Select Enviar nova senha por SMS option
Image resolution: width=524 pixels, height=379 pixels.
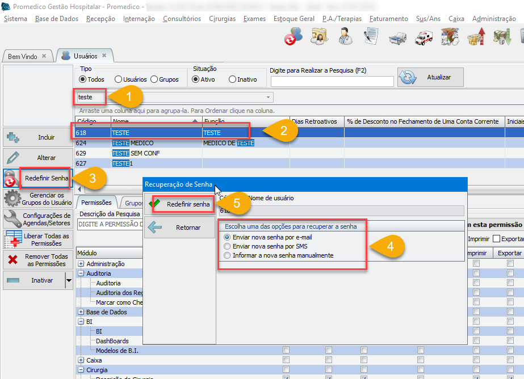pyautogui.click(x=228, y=246)
